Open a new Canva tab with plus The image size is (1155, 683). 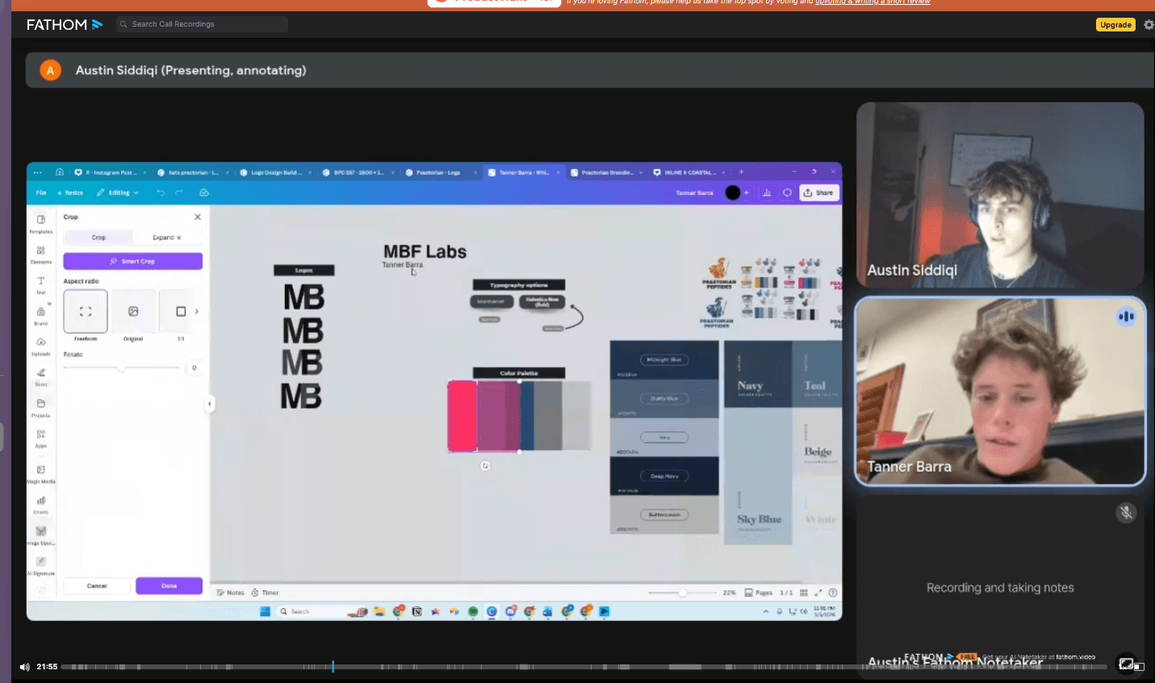[x=741, y=172]
